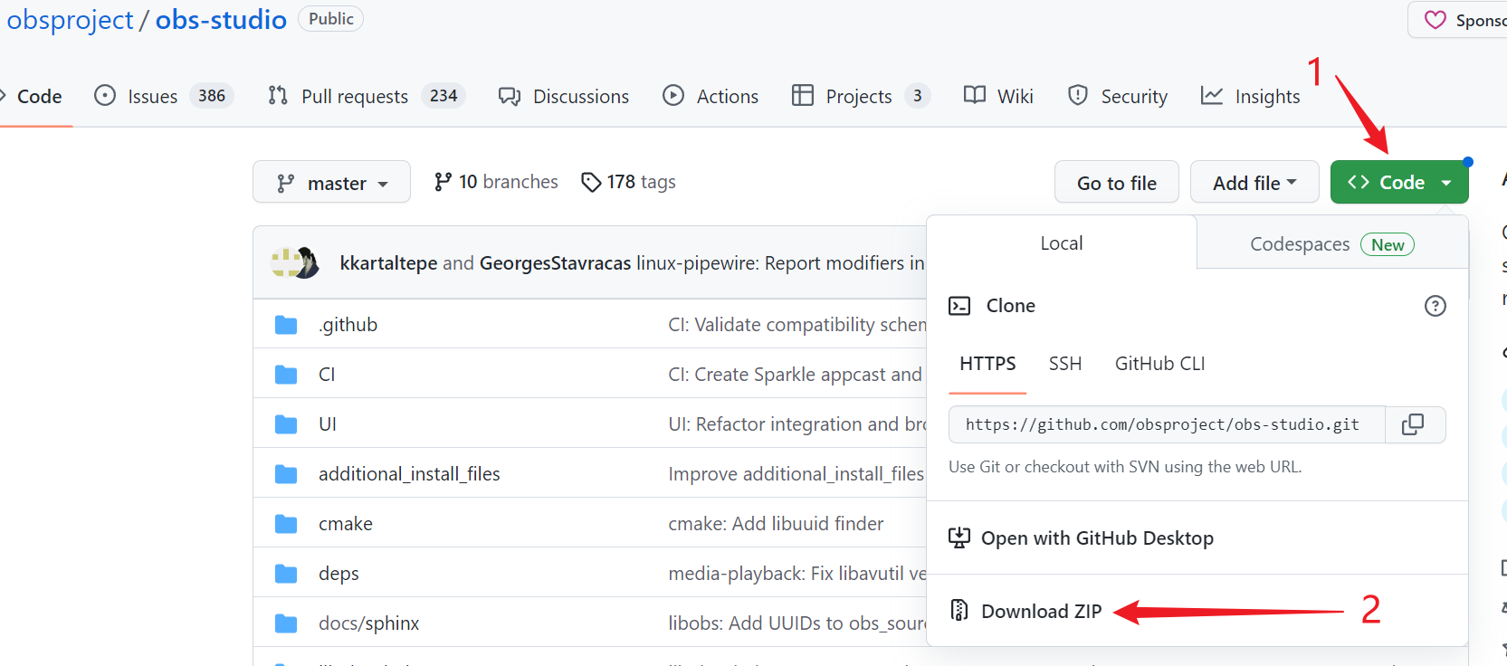This screenshot has width=1507, height=666.
Task: Click the linux-pipewire commit message
Action: coord(780,263)
